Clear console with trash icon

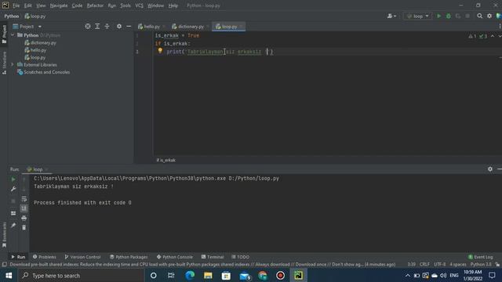point(24,228)
